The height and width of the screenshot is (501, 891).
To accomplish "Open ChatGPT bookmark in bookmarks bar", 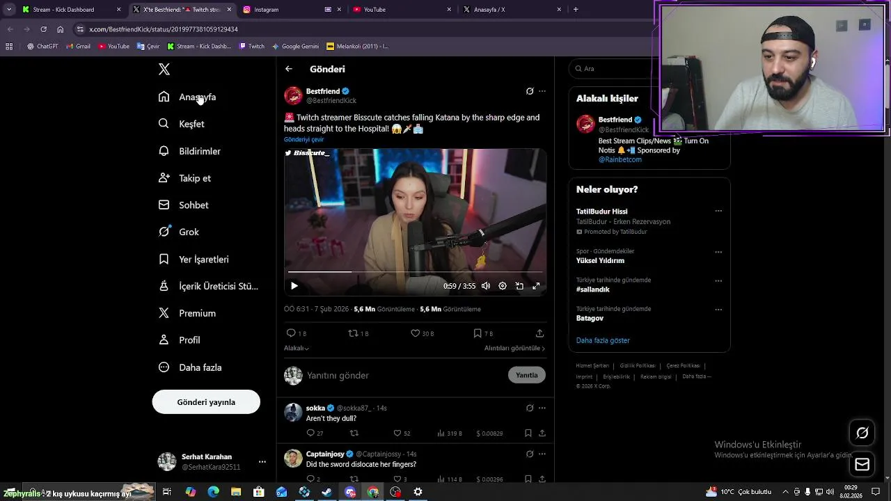I will pos(42,47).
